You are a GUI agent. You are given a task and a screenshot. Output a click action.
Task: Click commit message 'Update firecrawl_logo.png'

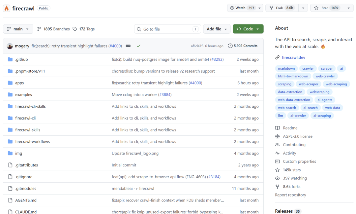(x=135, y=153)
